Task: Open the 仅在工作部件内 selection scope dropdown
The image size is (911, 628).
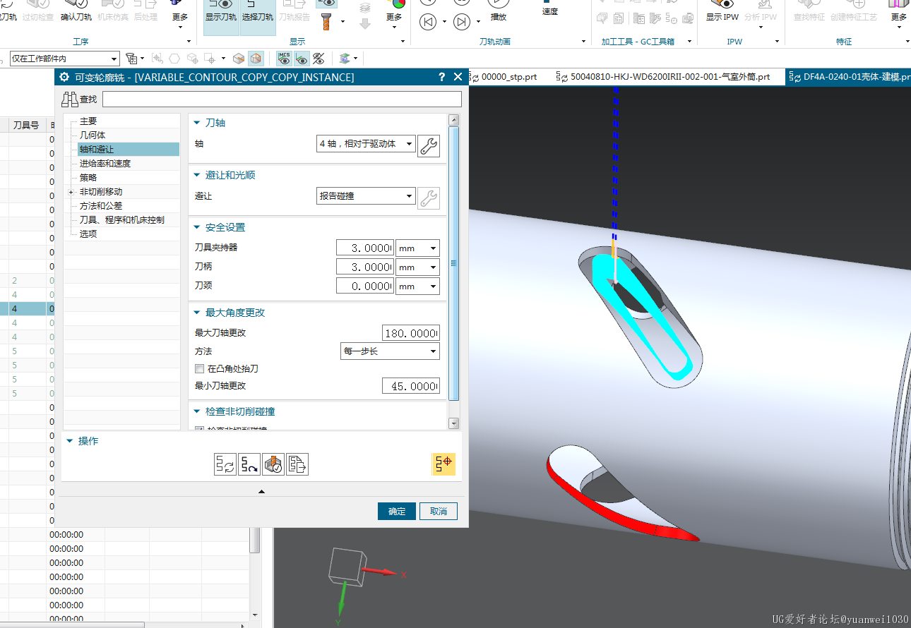Action: point(64,59)
